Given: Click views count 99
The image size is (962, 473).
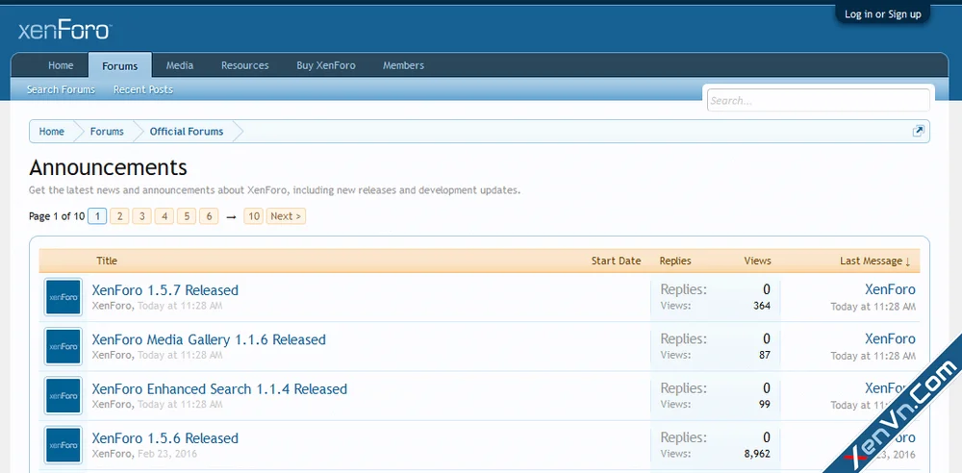Looking at the screenshot, I should [x=765, y=405].
